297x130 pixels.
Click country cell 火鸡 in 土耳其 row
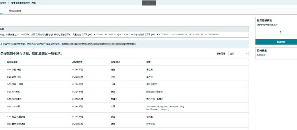pyautogui.click(x=113, y=84)
